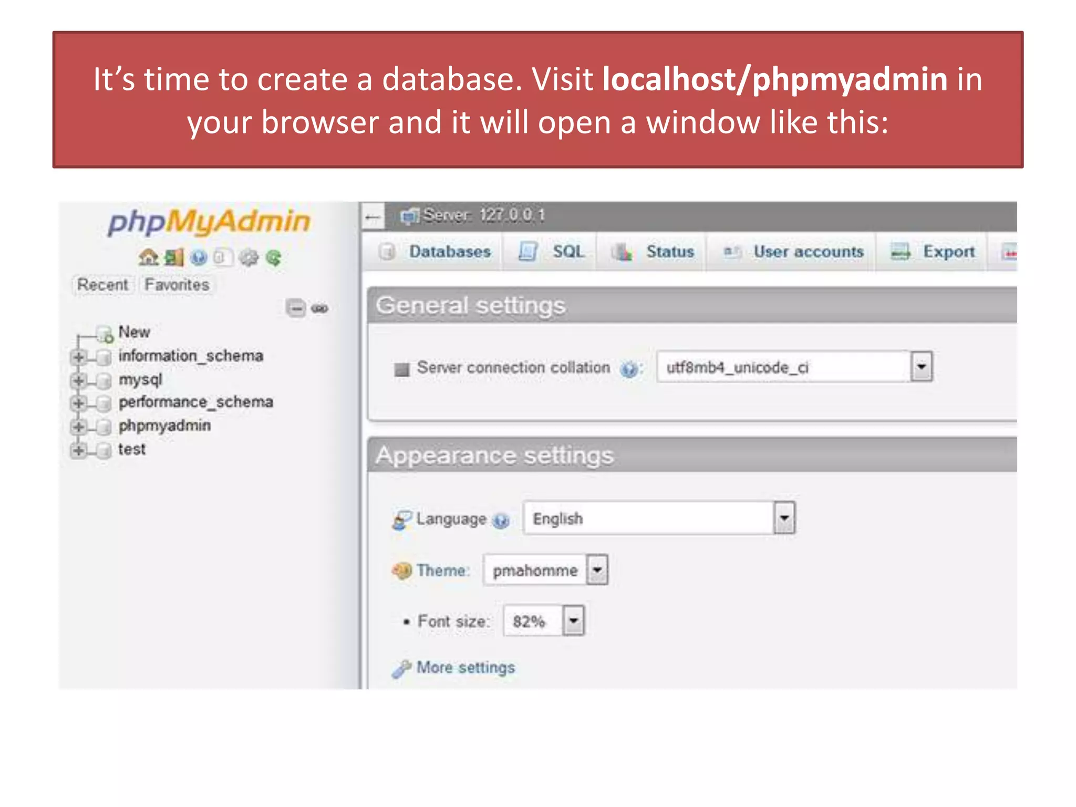Open help icon beside Language label
Viewport: 1076px width, 807px height.
point(502,521)
